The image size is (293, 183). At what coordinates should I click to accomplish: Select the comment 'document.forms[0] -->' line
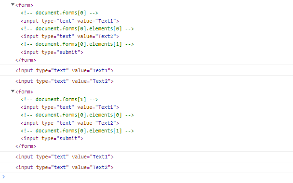(x=59, y=13)
